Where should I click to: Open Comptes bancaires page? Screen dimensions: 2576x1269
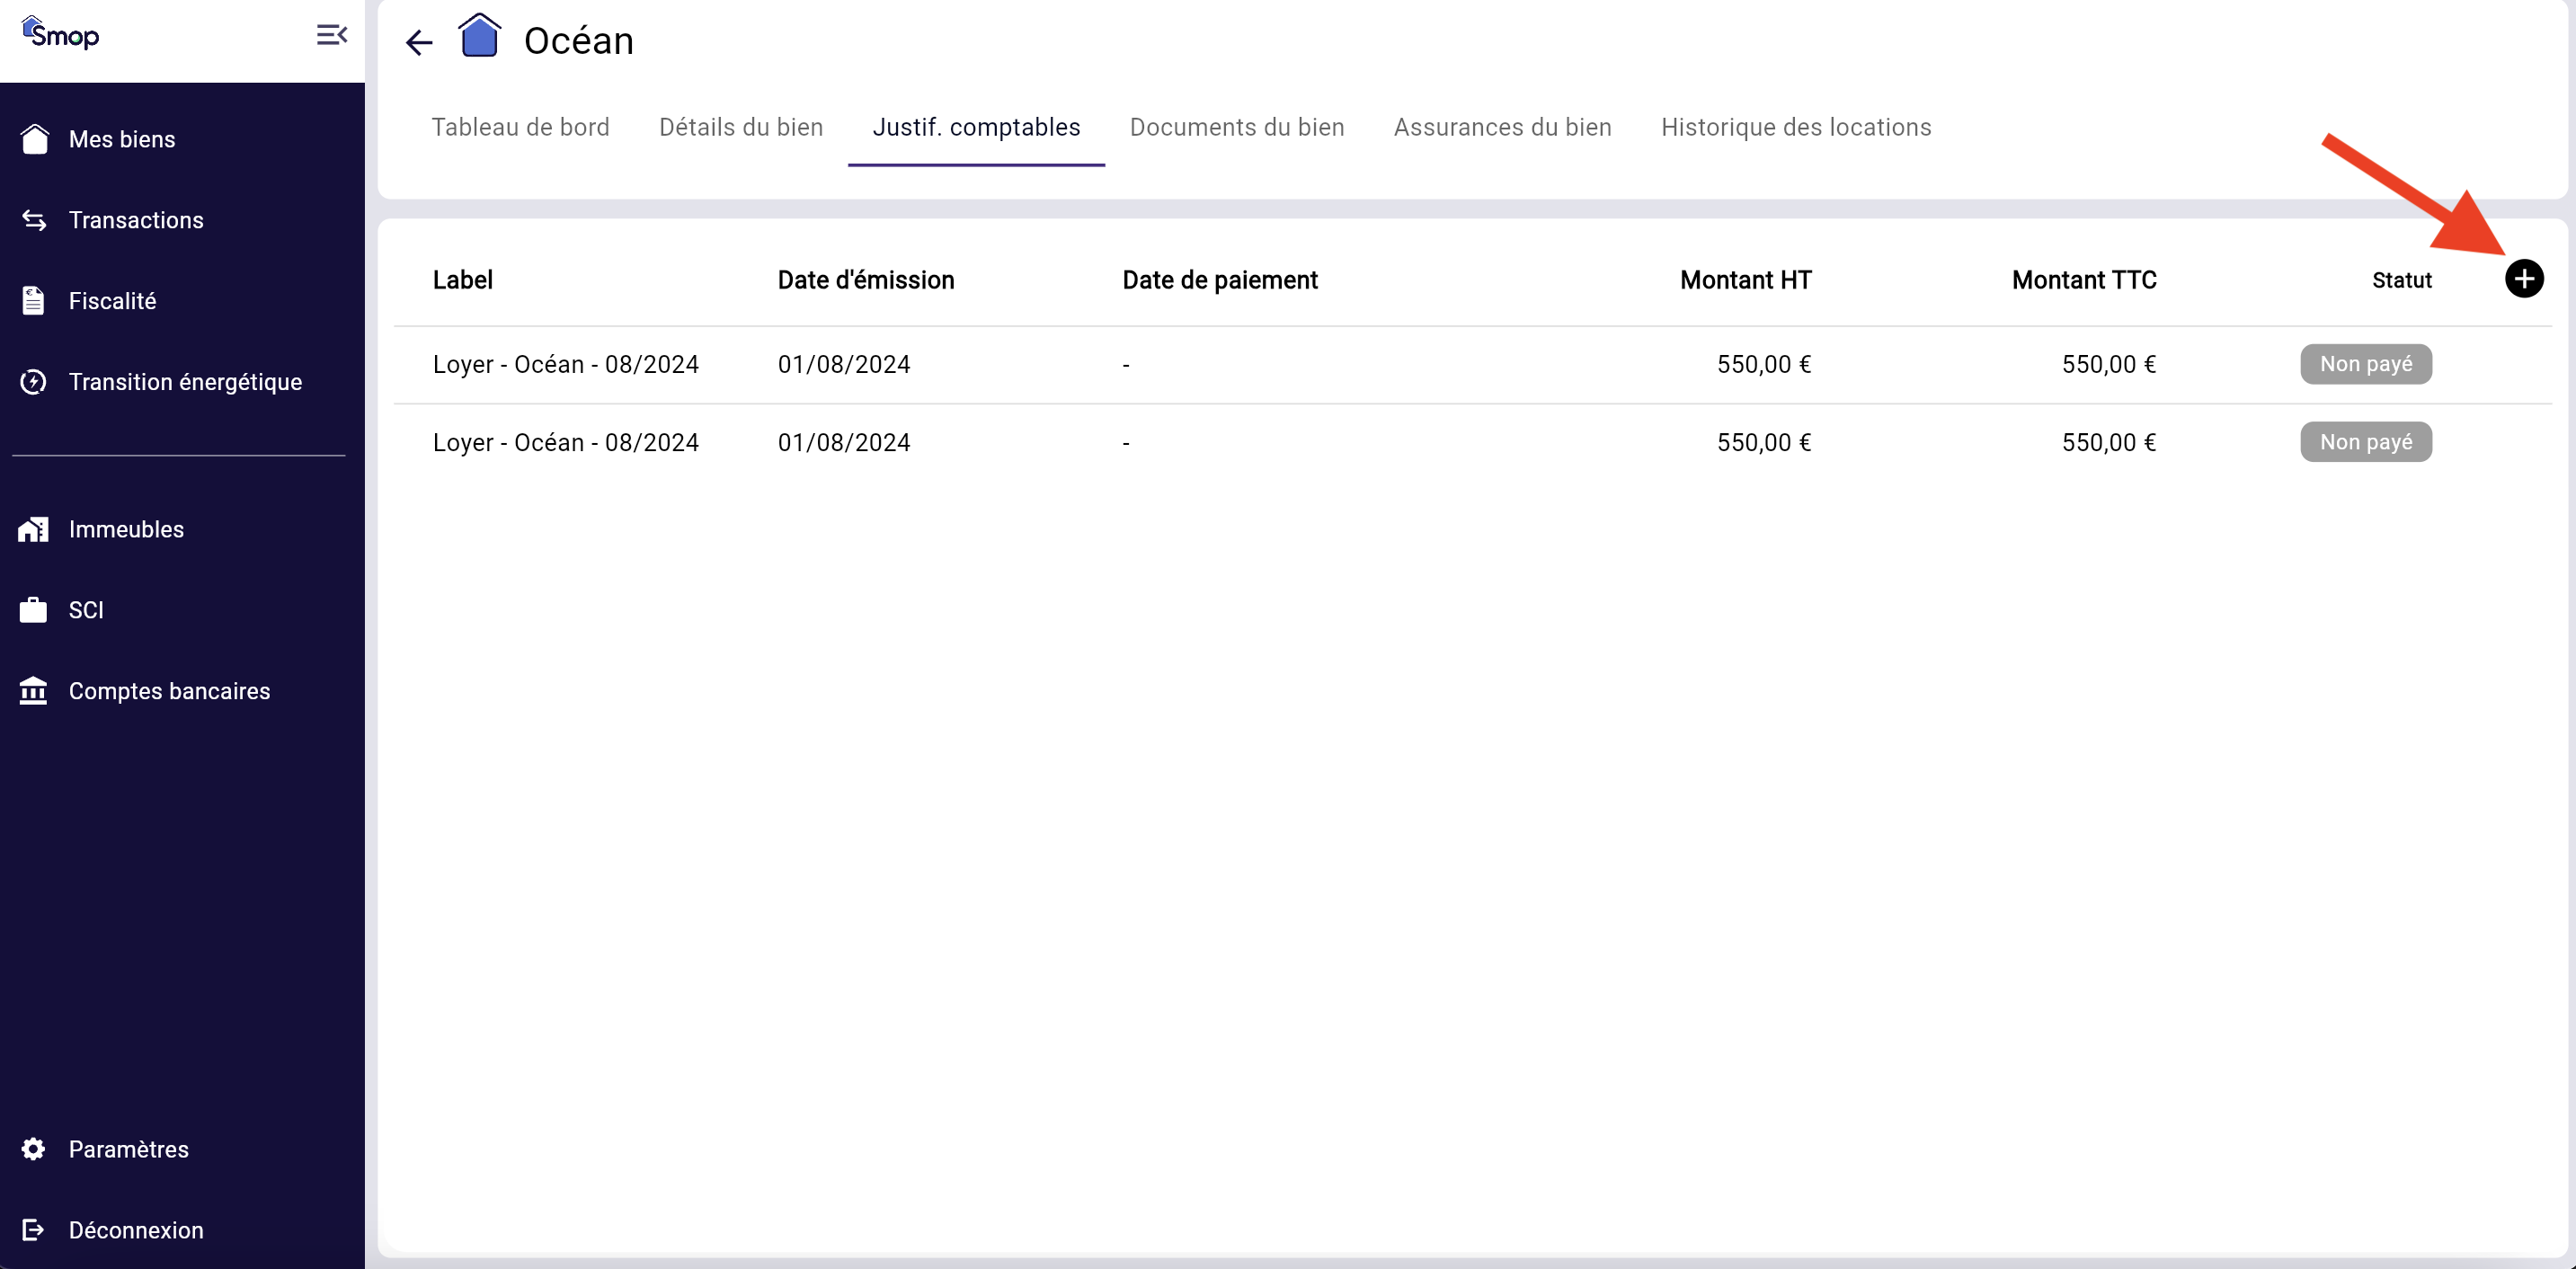169,691
